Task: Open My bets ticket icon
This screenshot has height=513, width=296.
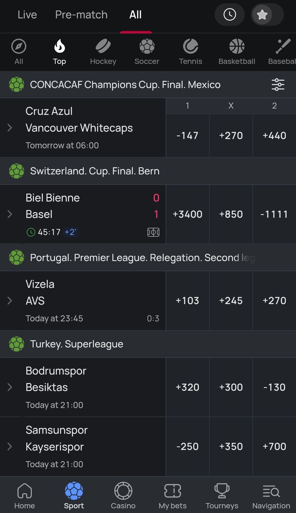Action: [172, 495]
